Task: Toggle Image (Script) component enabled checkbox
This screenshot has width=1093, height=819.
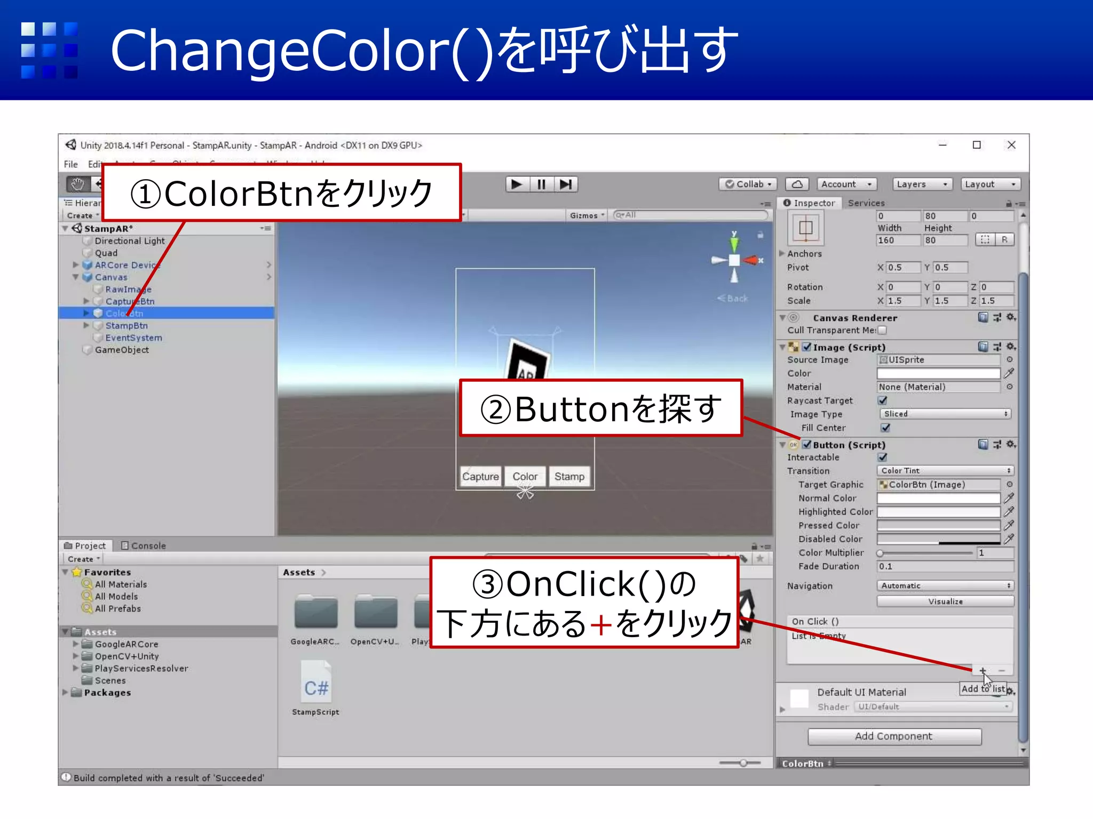Action: point(807,347)
